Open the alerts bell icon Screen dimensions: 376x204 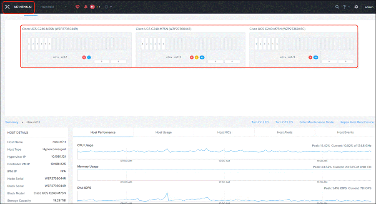point(85,7)
